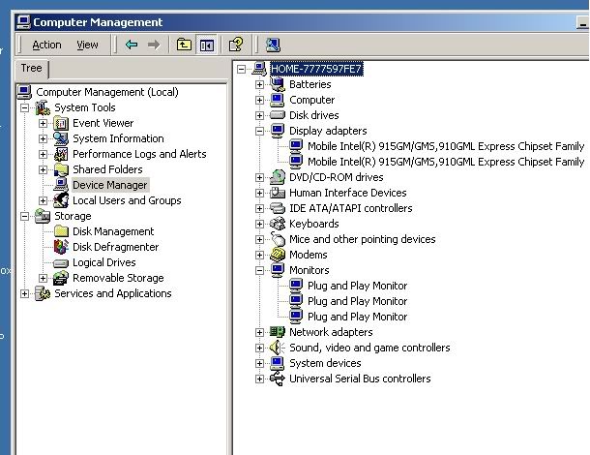Expand the Removable Storage node
590x455 pixels.
[43, 278]
